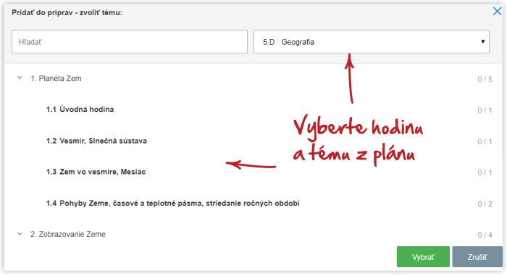Click the '0 / 1' counter beside Úvodná hodina

(x=485, y=110)
